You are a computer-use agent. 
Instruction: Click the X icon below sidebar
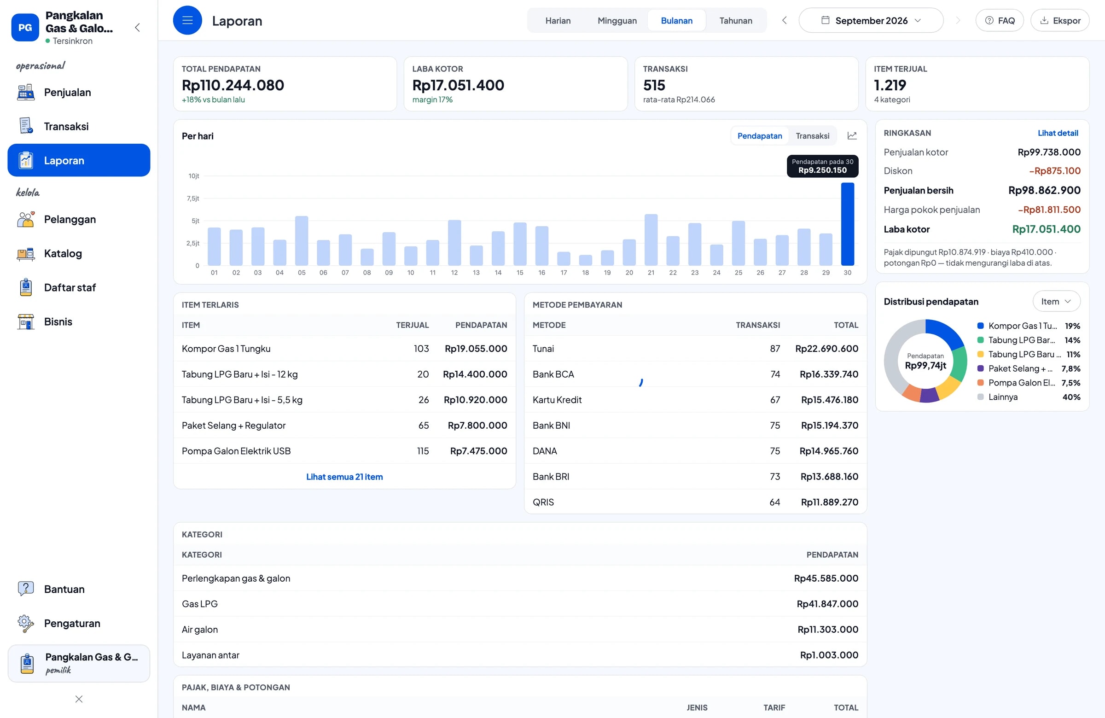[79, 699]
